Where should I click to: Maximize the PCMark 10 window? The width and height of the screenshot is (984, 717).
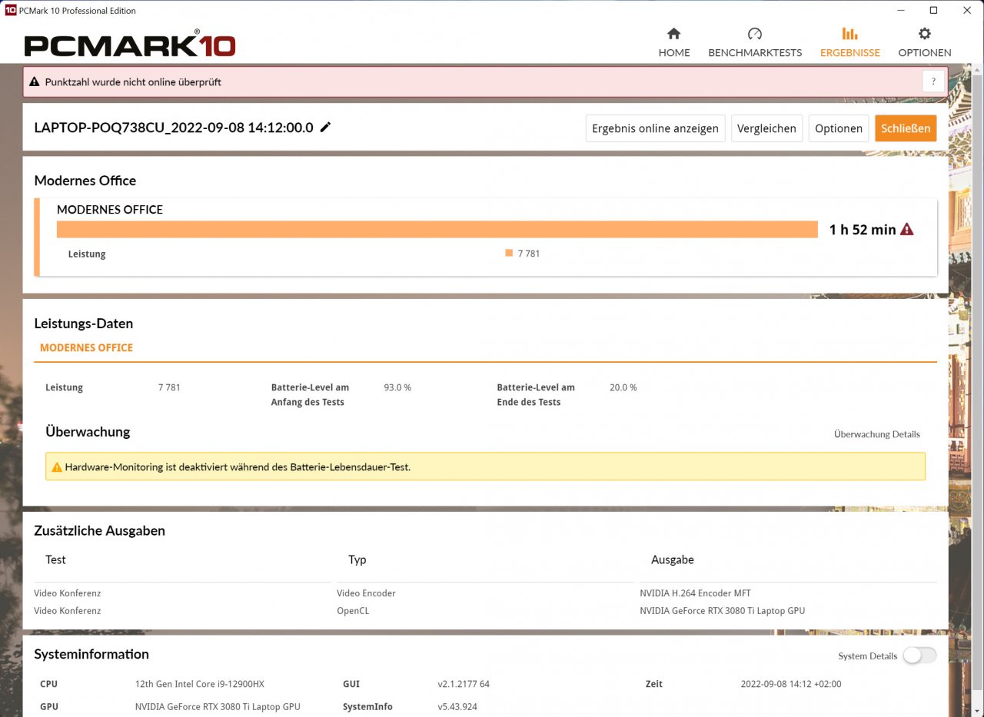tap(933, 11)
